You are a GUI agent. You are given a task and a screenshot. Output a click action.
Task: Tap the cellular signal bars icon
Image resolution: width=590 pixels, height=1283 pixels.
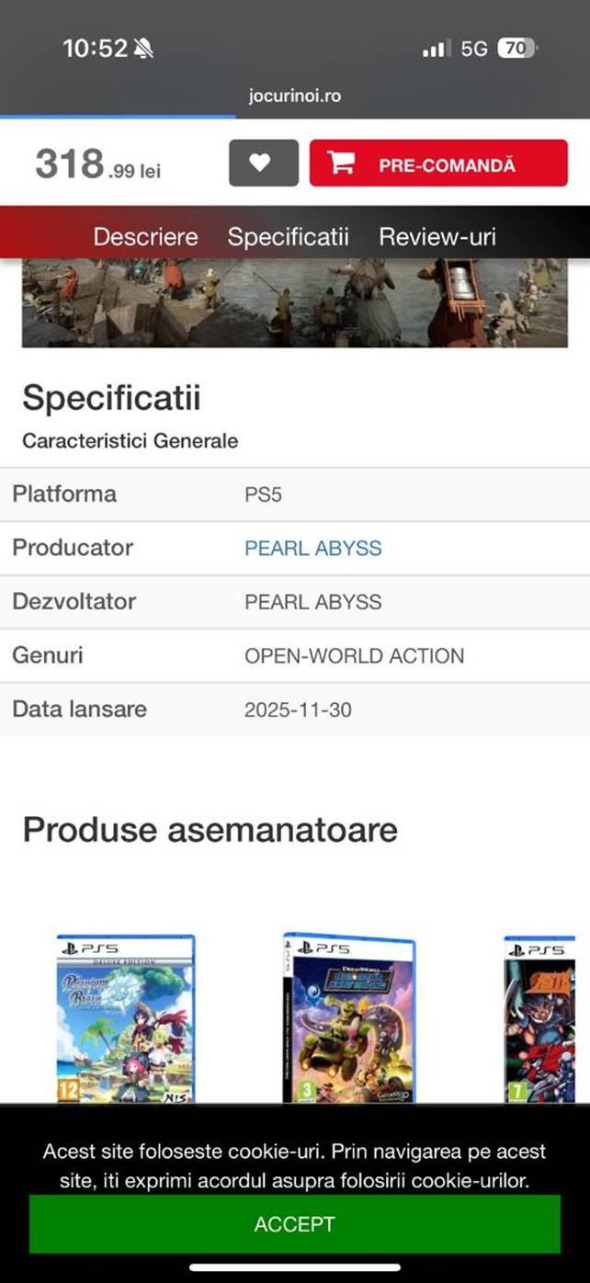(x=436, y=49)
